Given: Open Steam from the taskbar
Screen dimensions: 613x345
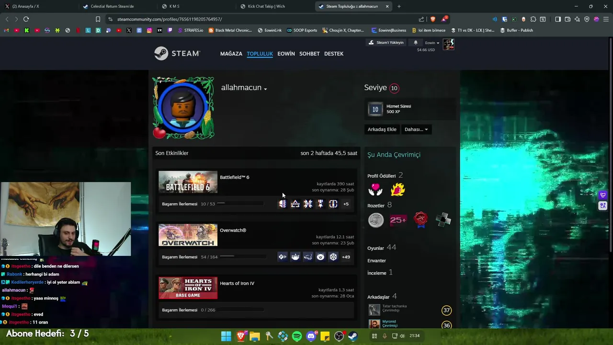Looking at the screenshot, I should pos(353,336).
